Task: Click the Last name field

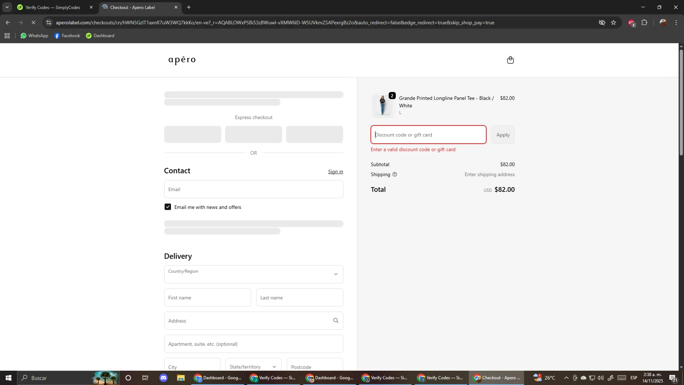Action: point(300,297)
